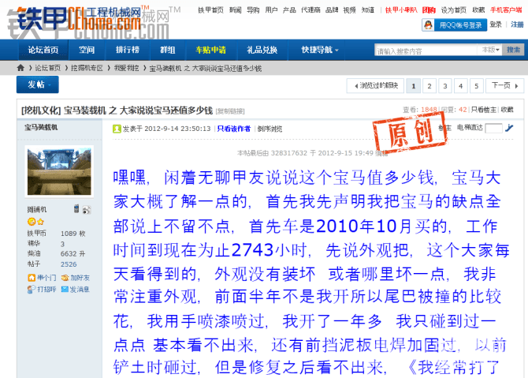Click the envelope icon for 发消息
This screenshot has height=378, width=528.
tap(65, 290)
